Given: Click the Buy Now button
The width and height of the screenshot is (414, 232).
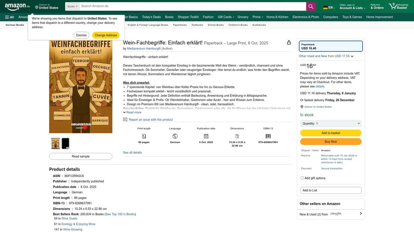Looking at the screenshot, I should click(331, 141).
